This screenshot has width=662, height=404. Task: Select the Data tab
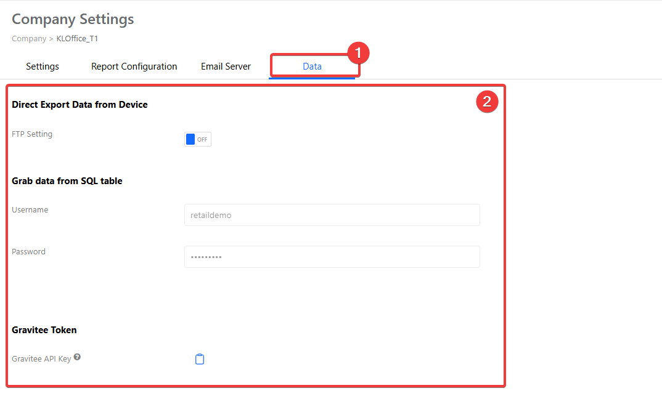pos(312,67)
